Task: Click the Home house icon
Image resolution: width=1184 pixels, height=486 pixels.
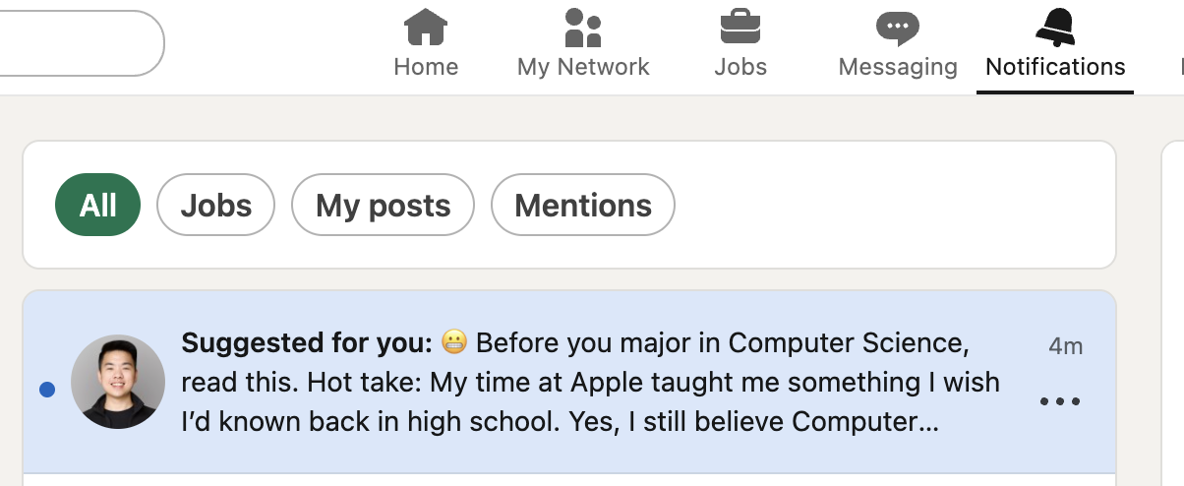Action: pos(426,28)
